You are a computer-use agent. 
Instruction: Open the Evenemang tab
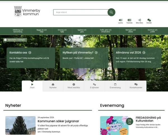point(115,86)
